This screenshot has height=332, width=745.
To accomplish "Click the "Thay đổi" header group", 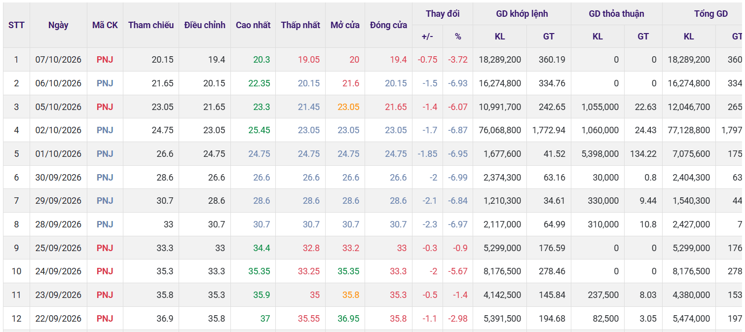I will tap(443, 14).
